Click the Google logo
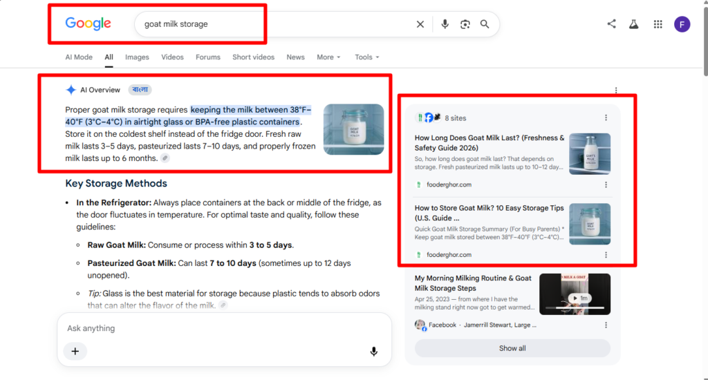708x380 pixels. point(88,23)
